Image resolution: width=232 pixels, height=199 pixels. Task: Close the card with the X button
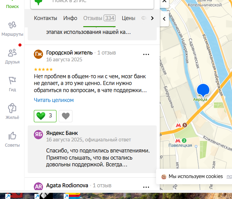pyautogui.click(x=164, y=2)
